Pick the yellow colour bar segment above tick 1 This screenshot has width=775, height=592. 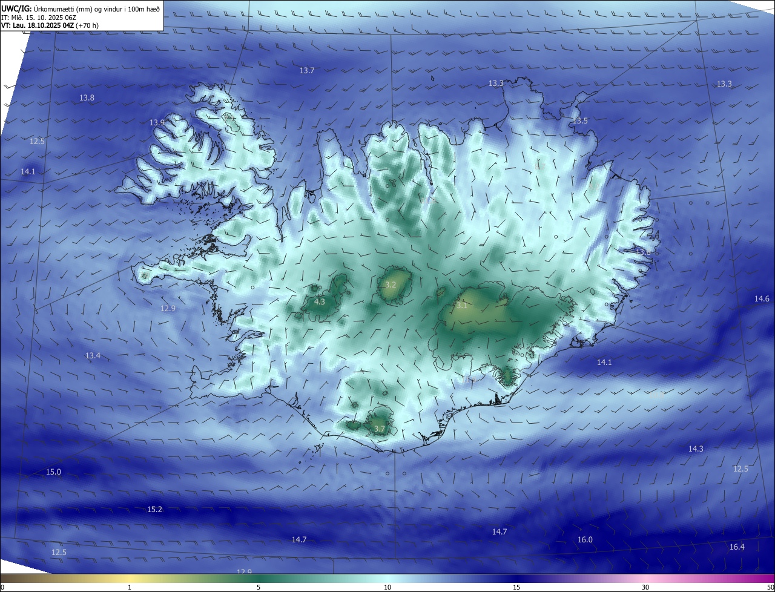click(130, 578)
